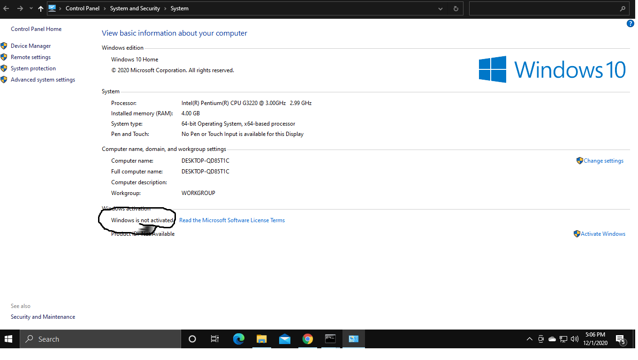
Task: Click the System breadcrumb item
Action: click(180, 8)
